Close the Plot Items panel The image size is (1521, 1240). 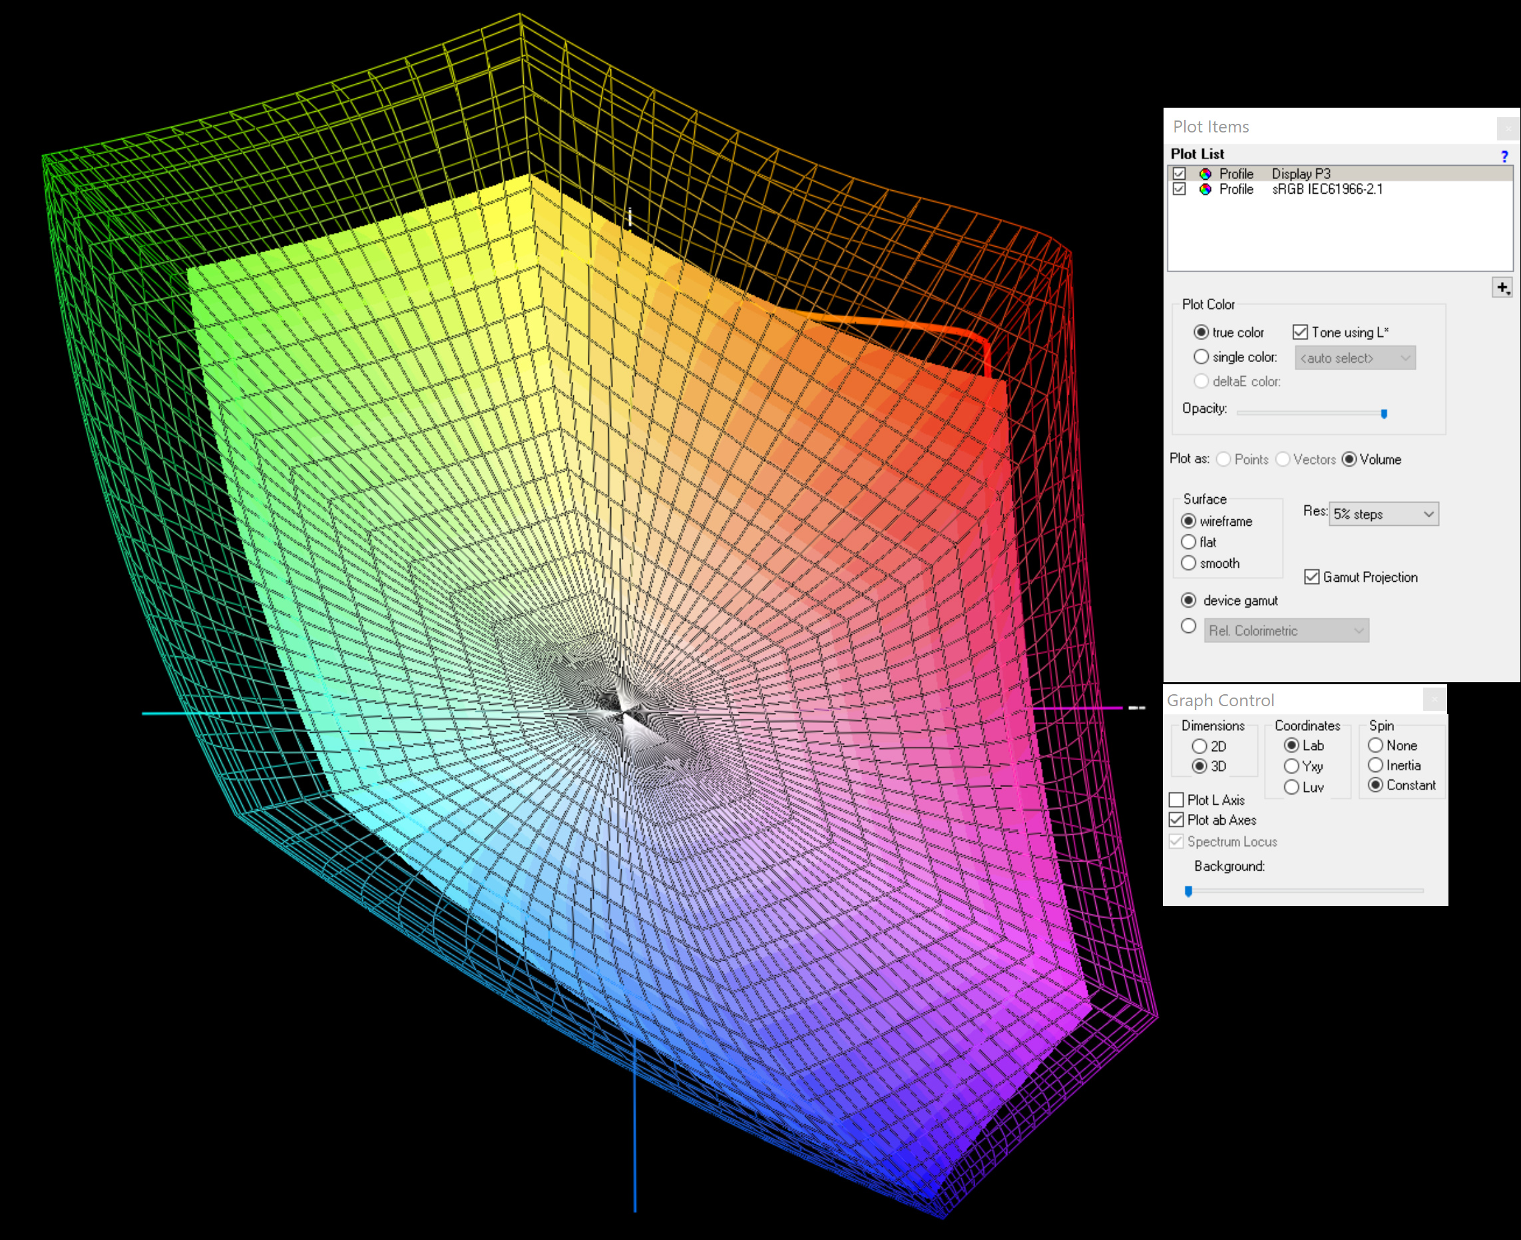click(1508, 128)
